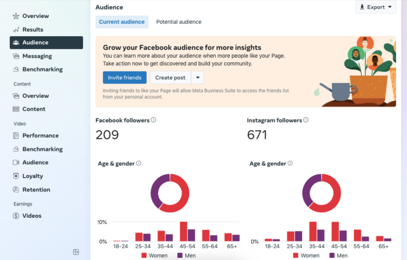This screenshot has height=260, width=407.
Task: Open Videos under Earnings
Action: click(x=32, y=216)
